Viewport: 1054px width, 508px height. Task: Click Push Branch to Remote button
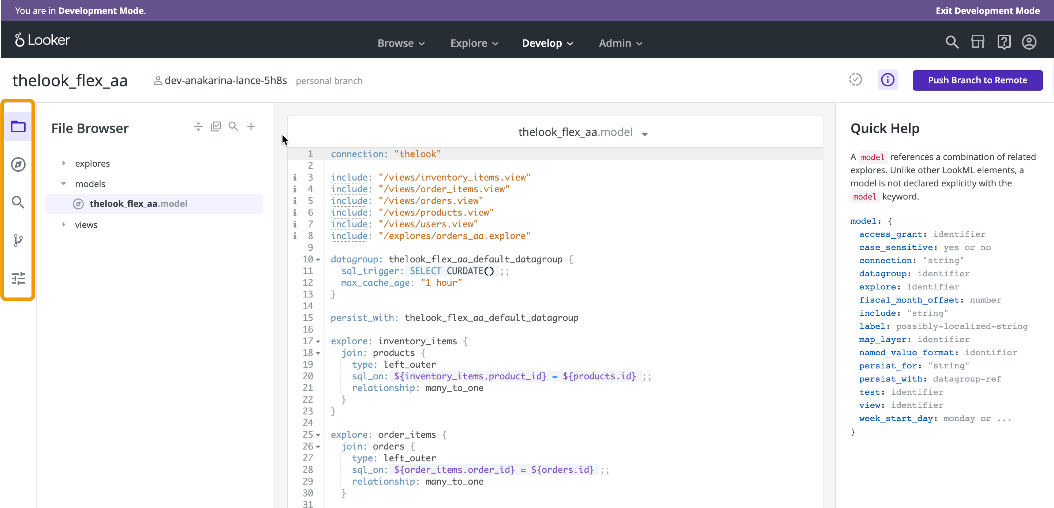977,80
